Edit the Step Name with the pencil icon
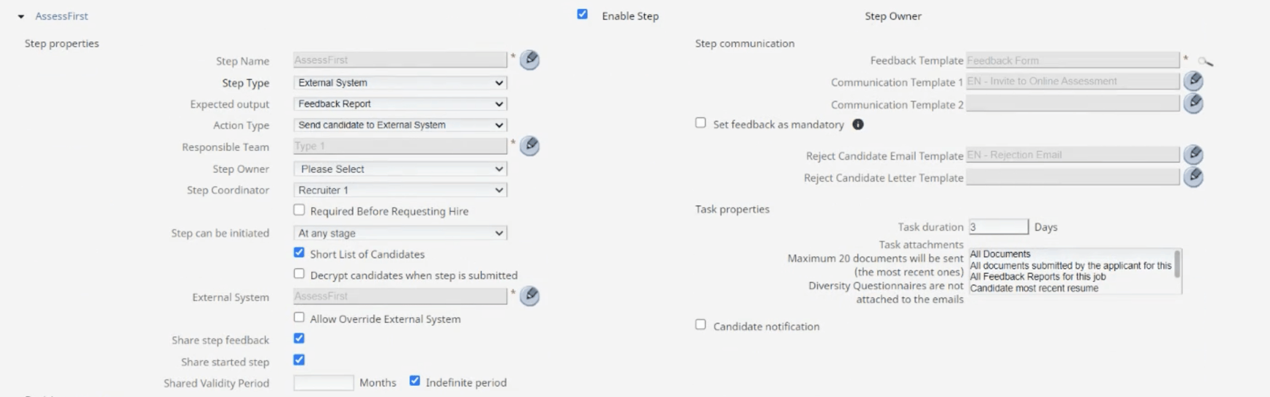 click(529, 60)
